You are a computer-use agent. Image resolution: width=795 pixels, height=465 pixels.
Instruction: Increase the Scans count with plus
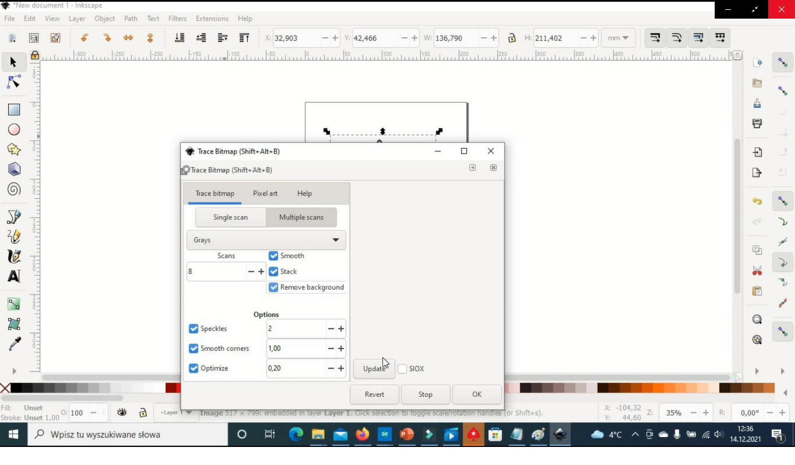pos(261,272)
